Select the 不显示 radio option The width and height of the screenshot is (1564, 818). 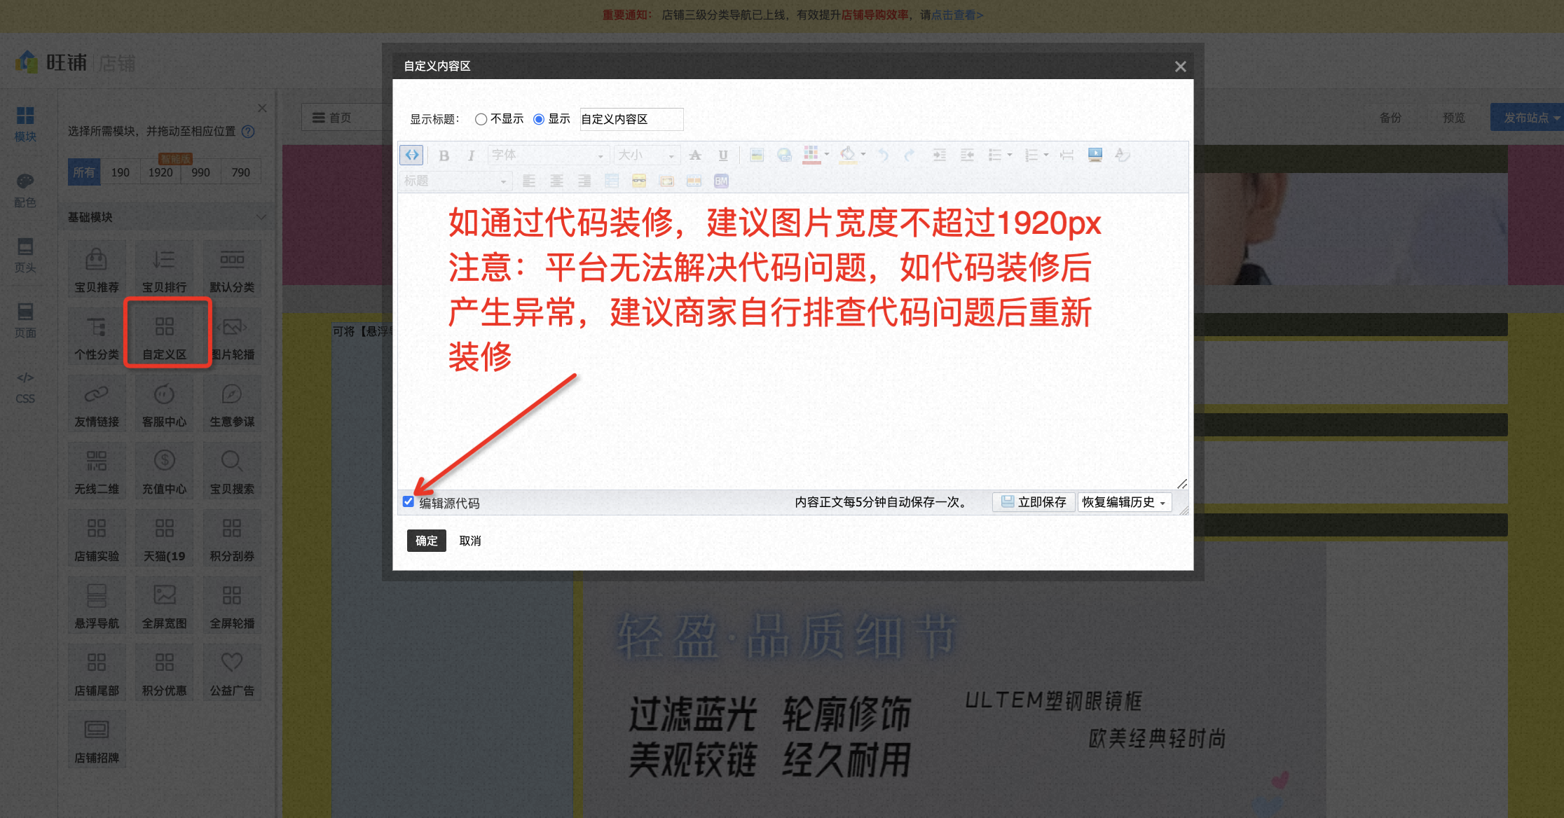pos(481,119)
